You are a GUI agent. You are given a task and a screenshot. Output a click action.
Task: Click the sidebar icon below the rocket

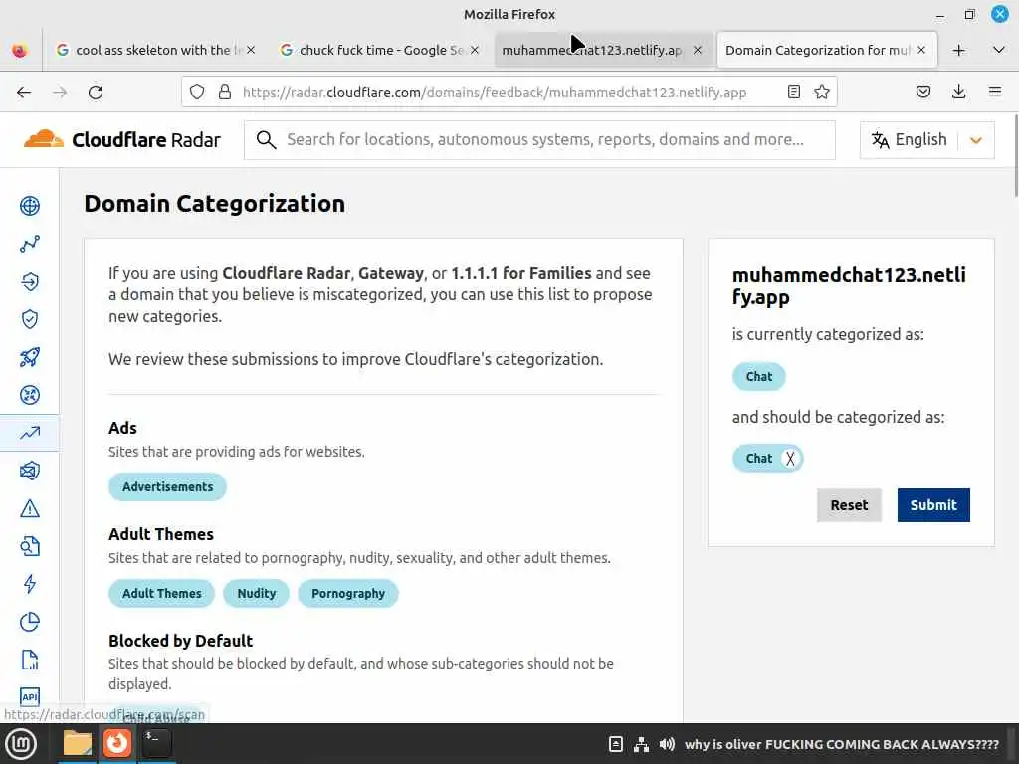pyautogui.click(x=29, y=395)
